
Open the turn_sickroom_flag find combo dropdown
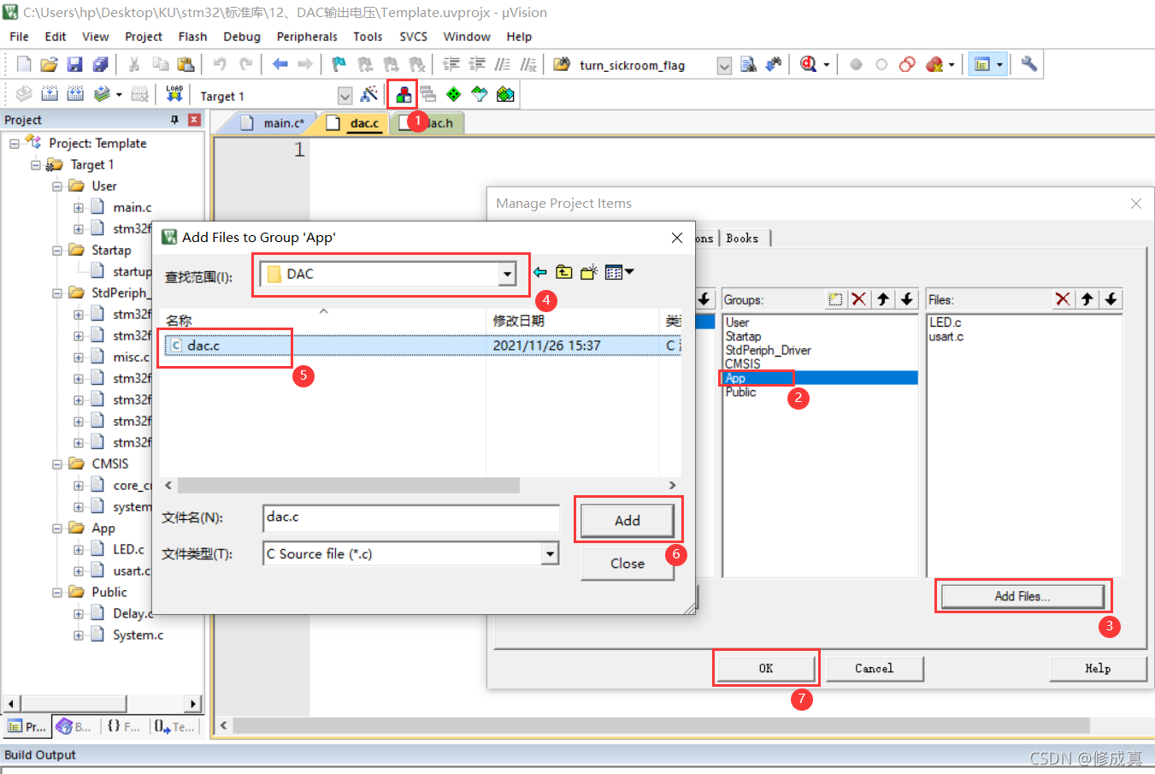point(724,66)
